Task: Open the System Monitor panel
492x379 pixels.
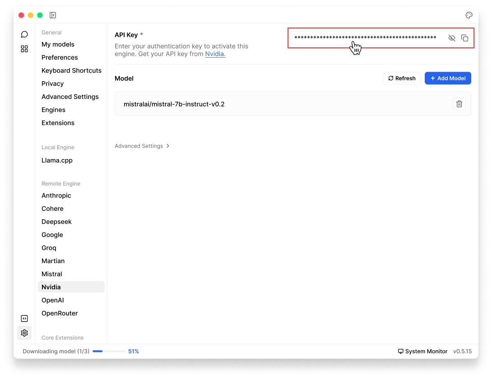Action: [x=422, y=351]
